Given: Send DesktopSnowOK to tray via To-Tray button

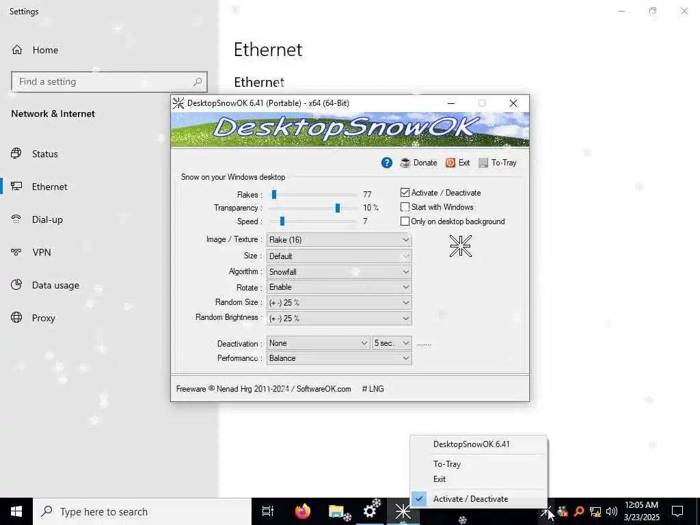Looking at the screenshot, I should (498, 163).
